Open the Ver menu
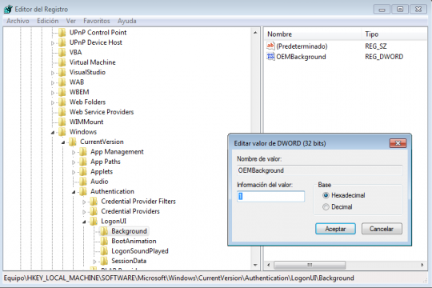 pyautogui.click(x=71, y=21)
